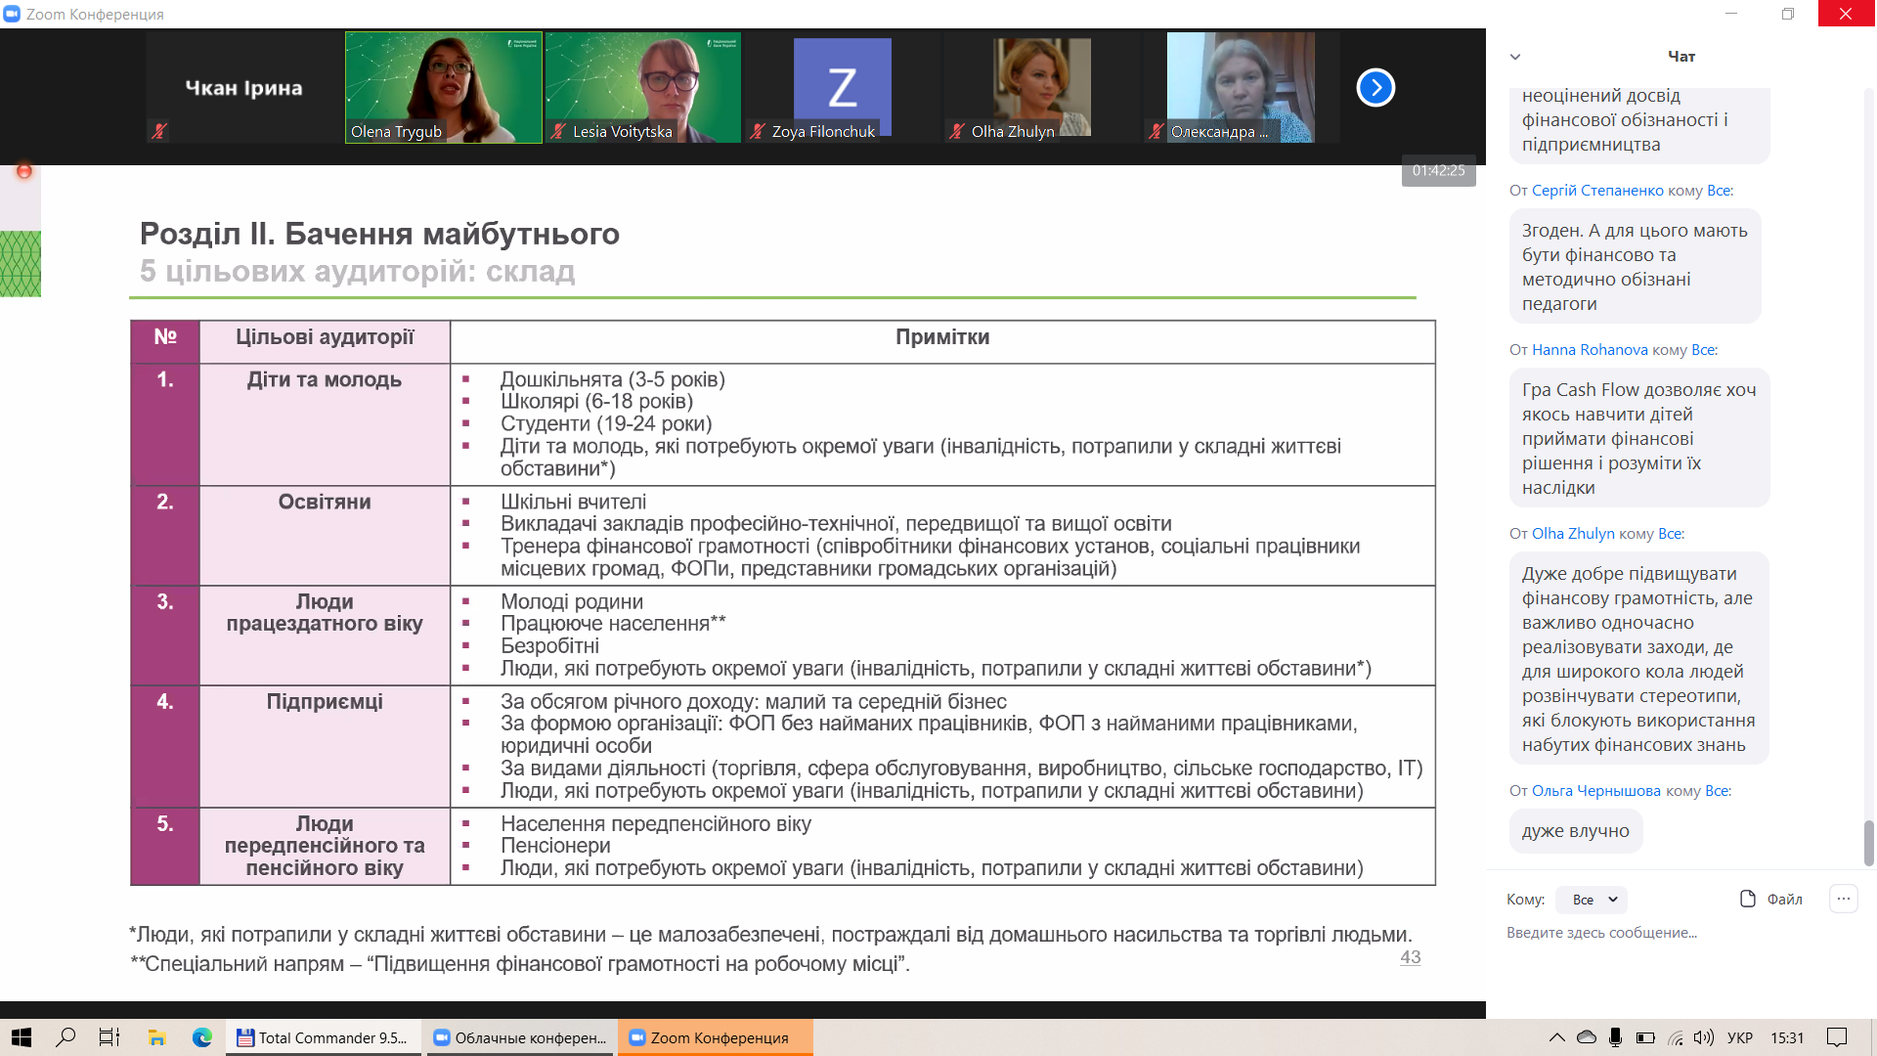Click muted mic icon next to Zoya Filonchuk
Screen dimensions: 1877x1056
click(x=758, y=131)
